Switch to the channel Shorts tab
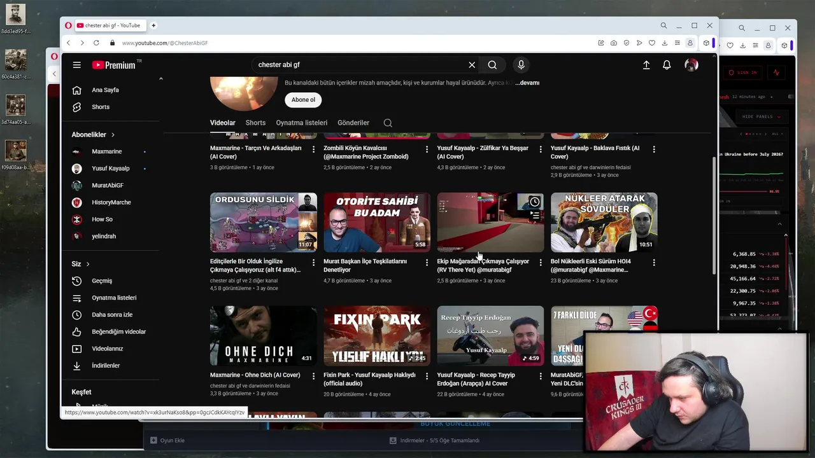This screenshot has width=815, height=458. pos(255,123)
